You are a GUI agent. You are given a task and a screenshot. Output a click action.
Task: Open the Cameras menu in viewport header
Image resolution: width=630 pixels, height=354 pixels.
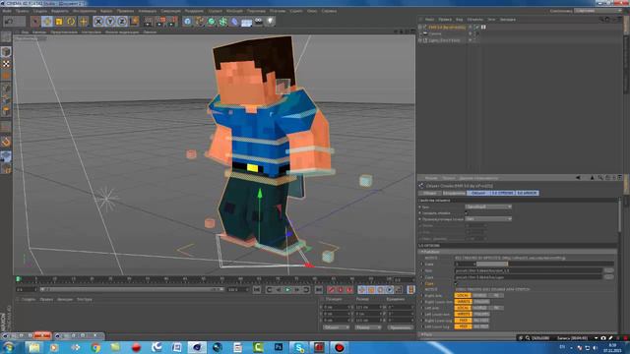click(39, 31)
